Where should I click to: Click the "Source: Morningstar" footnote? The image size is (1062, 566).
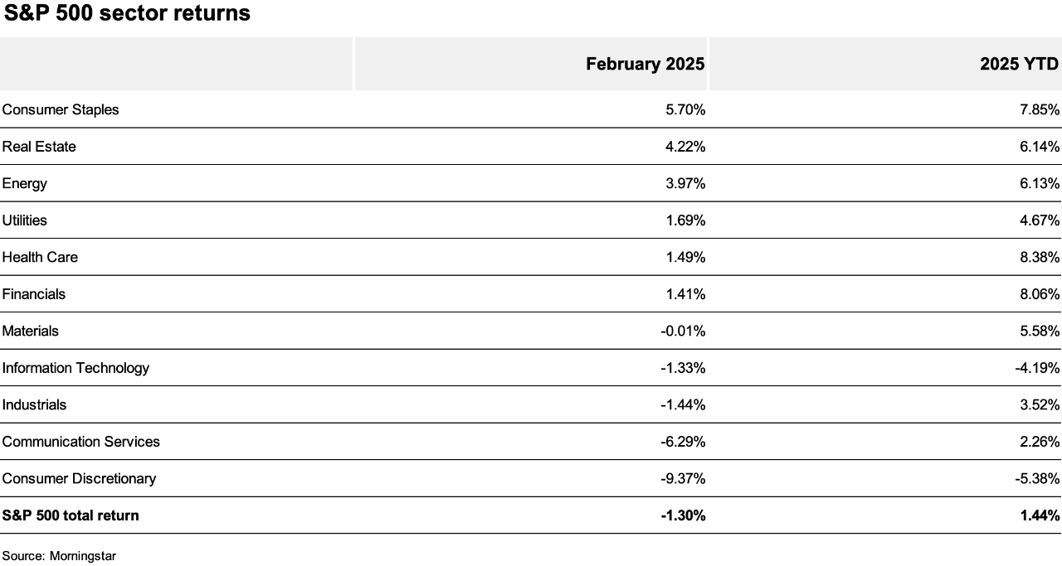pyautogui.click(x=59, y=556)
